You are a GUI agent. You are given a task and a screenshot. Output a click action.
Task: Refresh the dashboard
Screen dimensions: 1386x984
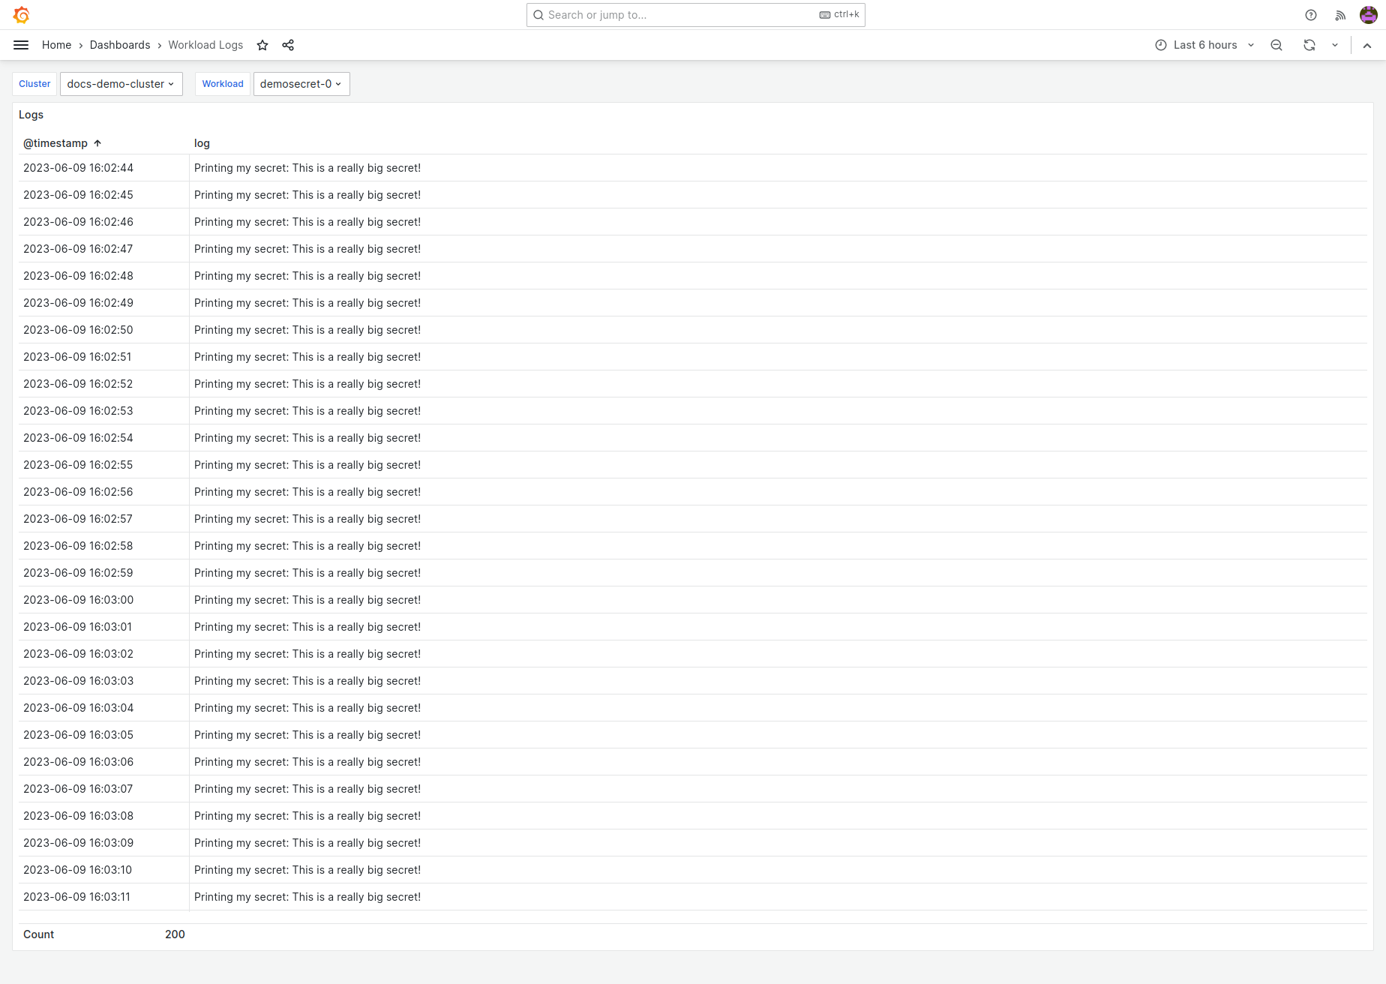[x=1309, y=45]
